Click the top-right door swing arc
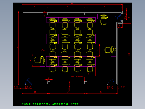The image size is (145, 109). pos(118,19)
